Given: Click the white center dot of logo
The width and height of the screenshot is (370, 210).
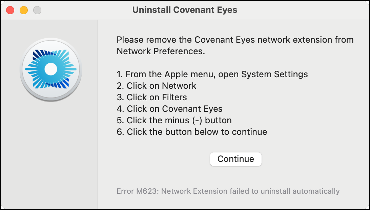Looking at the screenshot, I should 51,69.
